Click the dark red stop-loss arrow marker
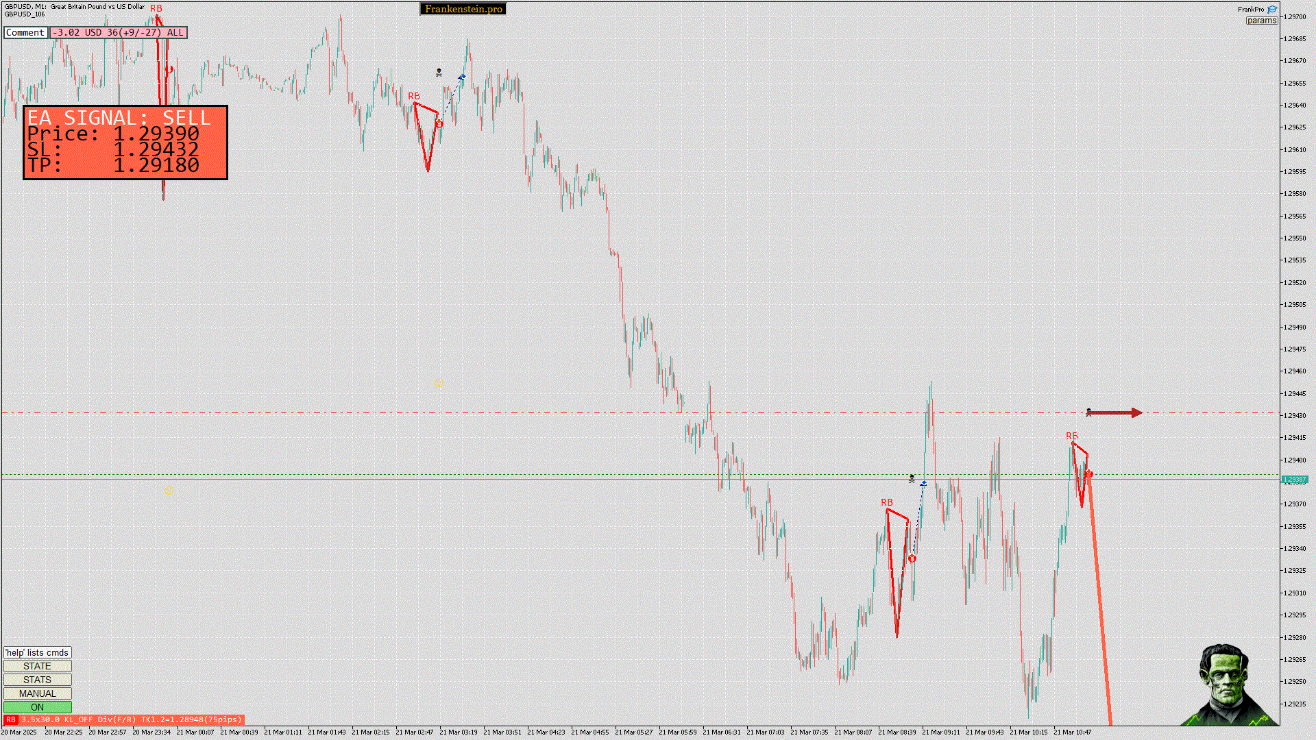The height and width of the screenshot is (740, 1316). [x=1116, y=412]
